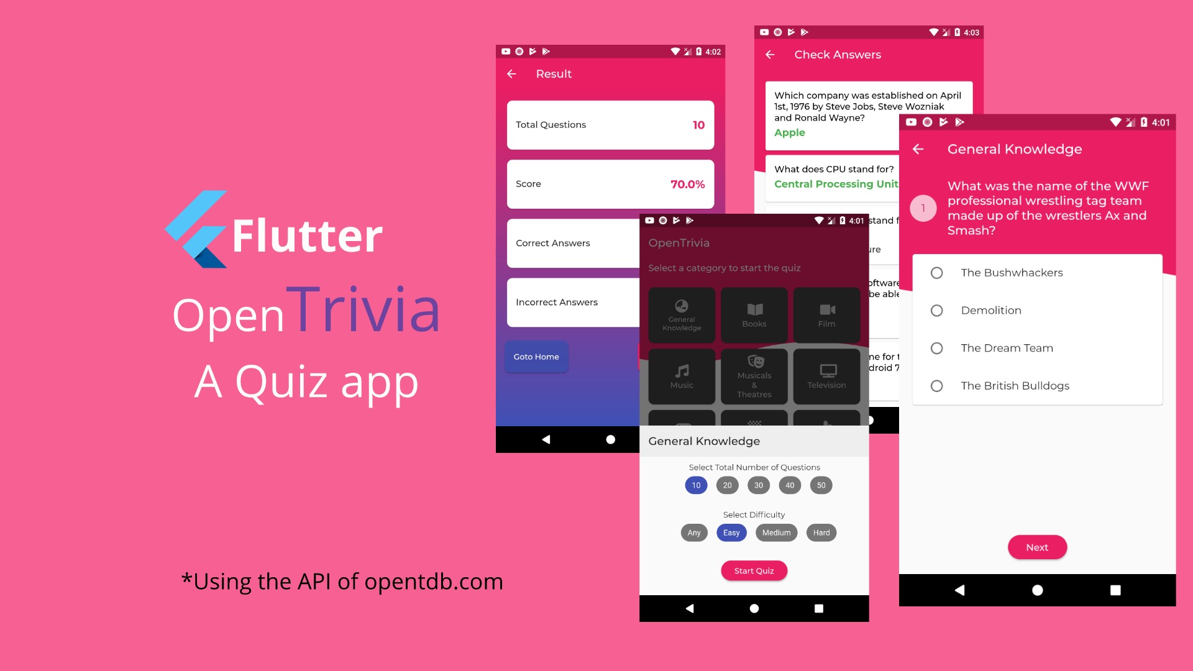The image size is (1193, 671).
Task: Click the Music category icon
Action: [682, 376]
